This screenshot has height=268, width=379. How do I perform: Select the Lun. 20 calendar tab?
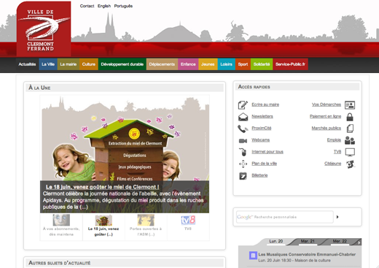(276, 241)
